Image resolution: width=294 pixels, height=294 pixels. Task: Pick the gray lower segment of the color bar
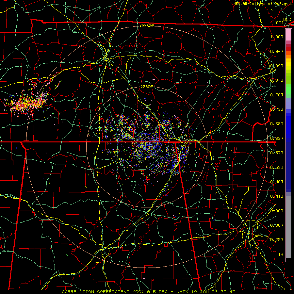pos(288,227)
